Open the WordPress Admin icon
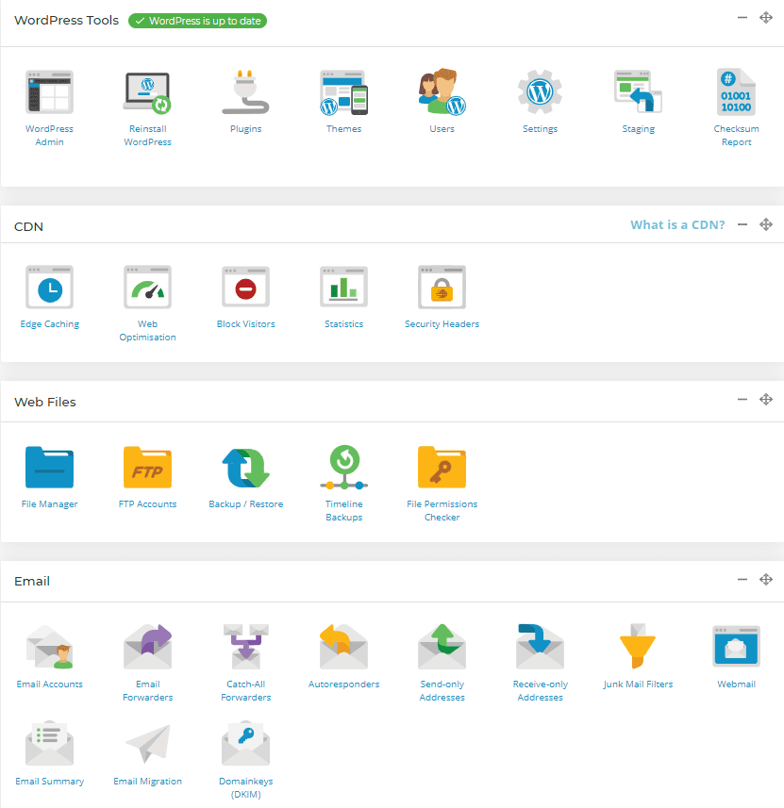784x808 pixels. coord(49,92)
